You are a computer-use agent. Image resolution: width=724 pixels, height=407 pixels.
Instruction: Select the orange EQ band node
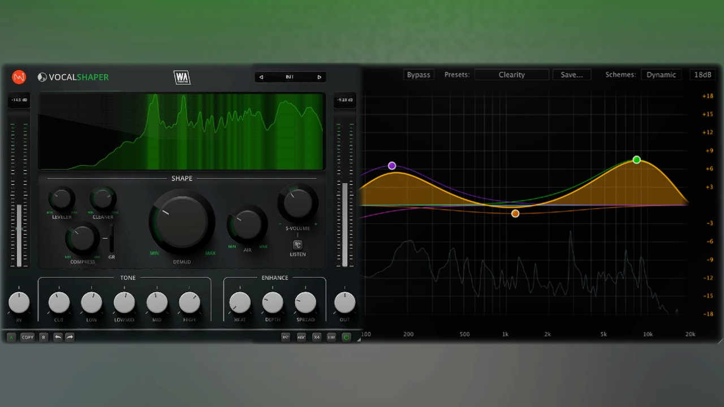click(515, 214)
